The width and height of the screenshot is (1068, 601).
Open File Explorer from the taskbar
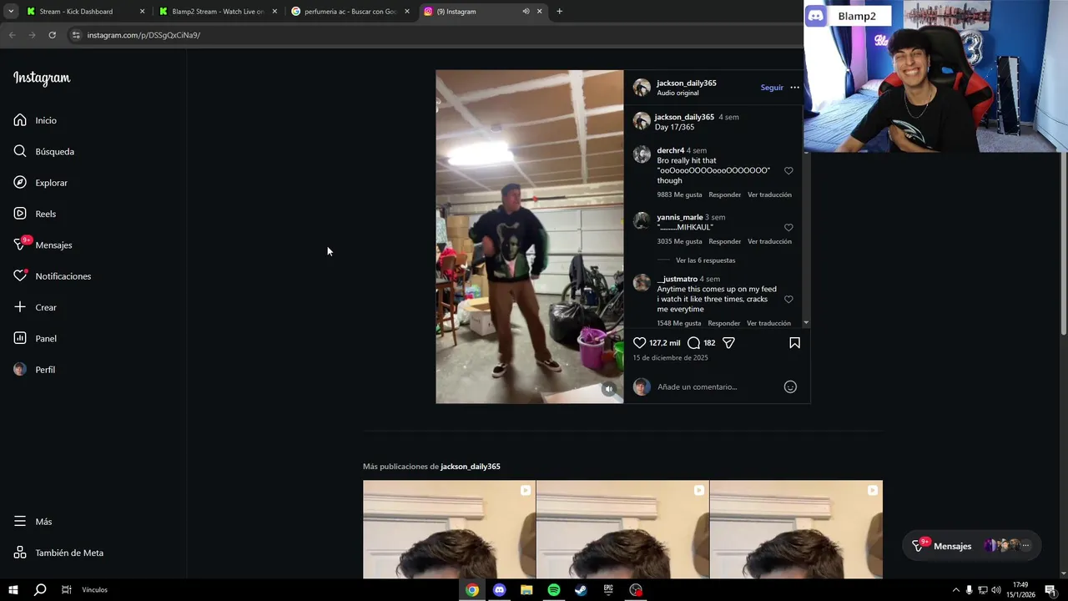tap(526, 590)
